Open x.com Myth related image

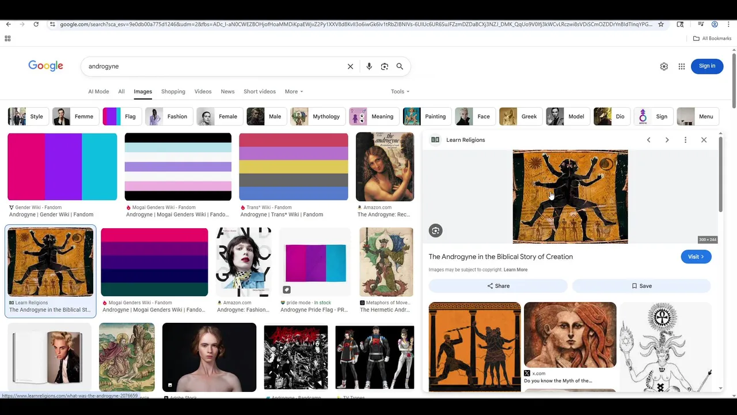[570, 335]
